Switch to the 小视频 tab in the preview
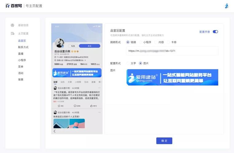 coord(78,82)
